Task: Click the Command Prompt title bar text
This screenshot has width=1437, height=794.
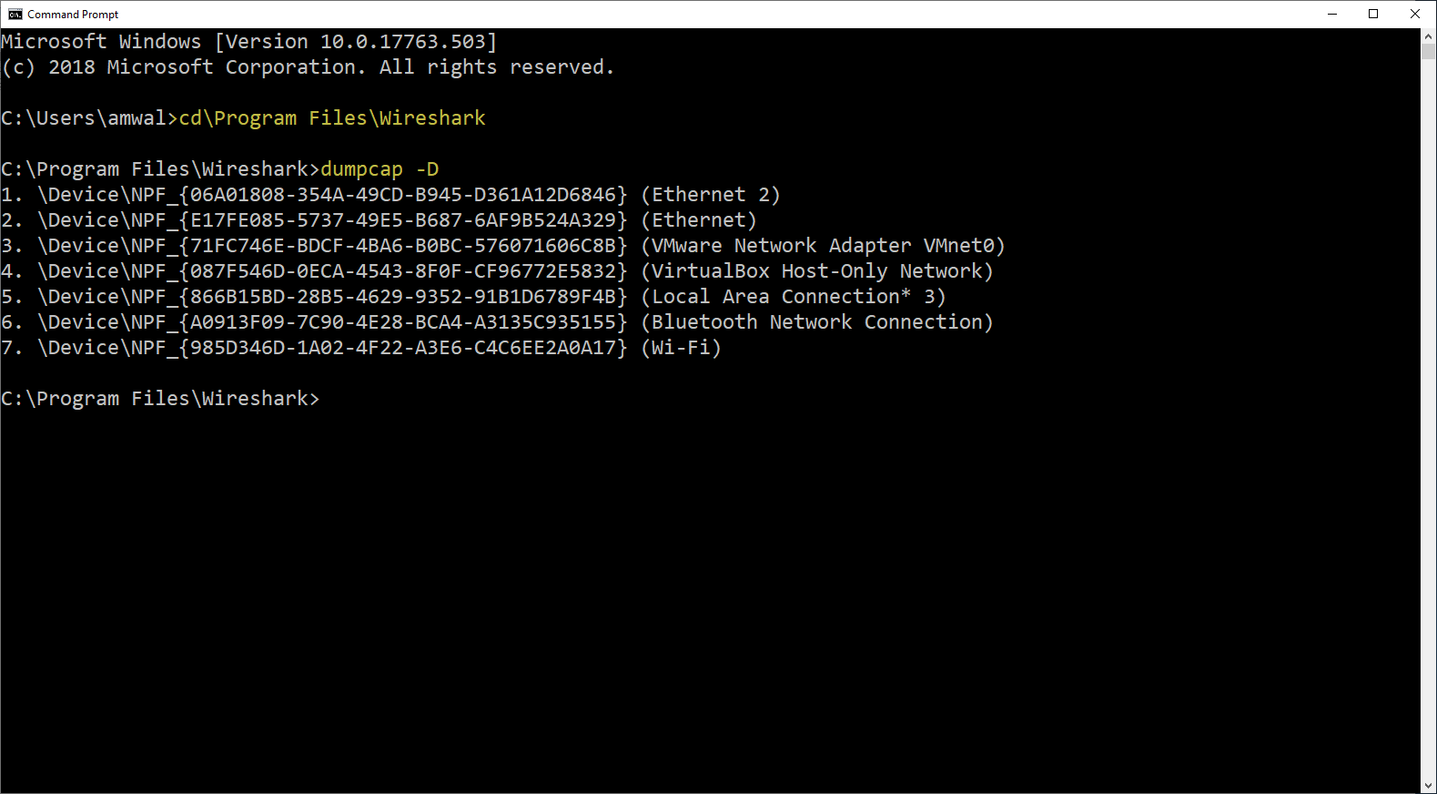Action: [73, 15]
